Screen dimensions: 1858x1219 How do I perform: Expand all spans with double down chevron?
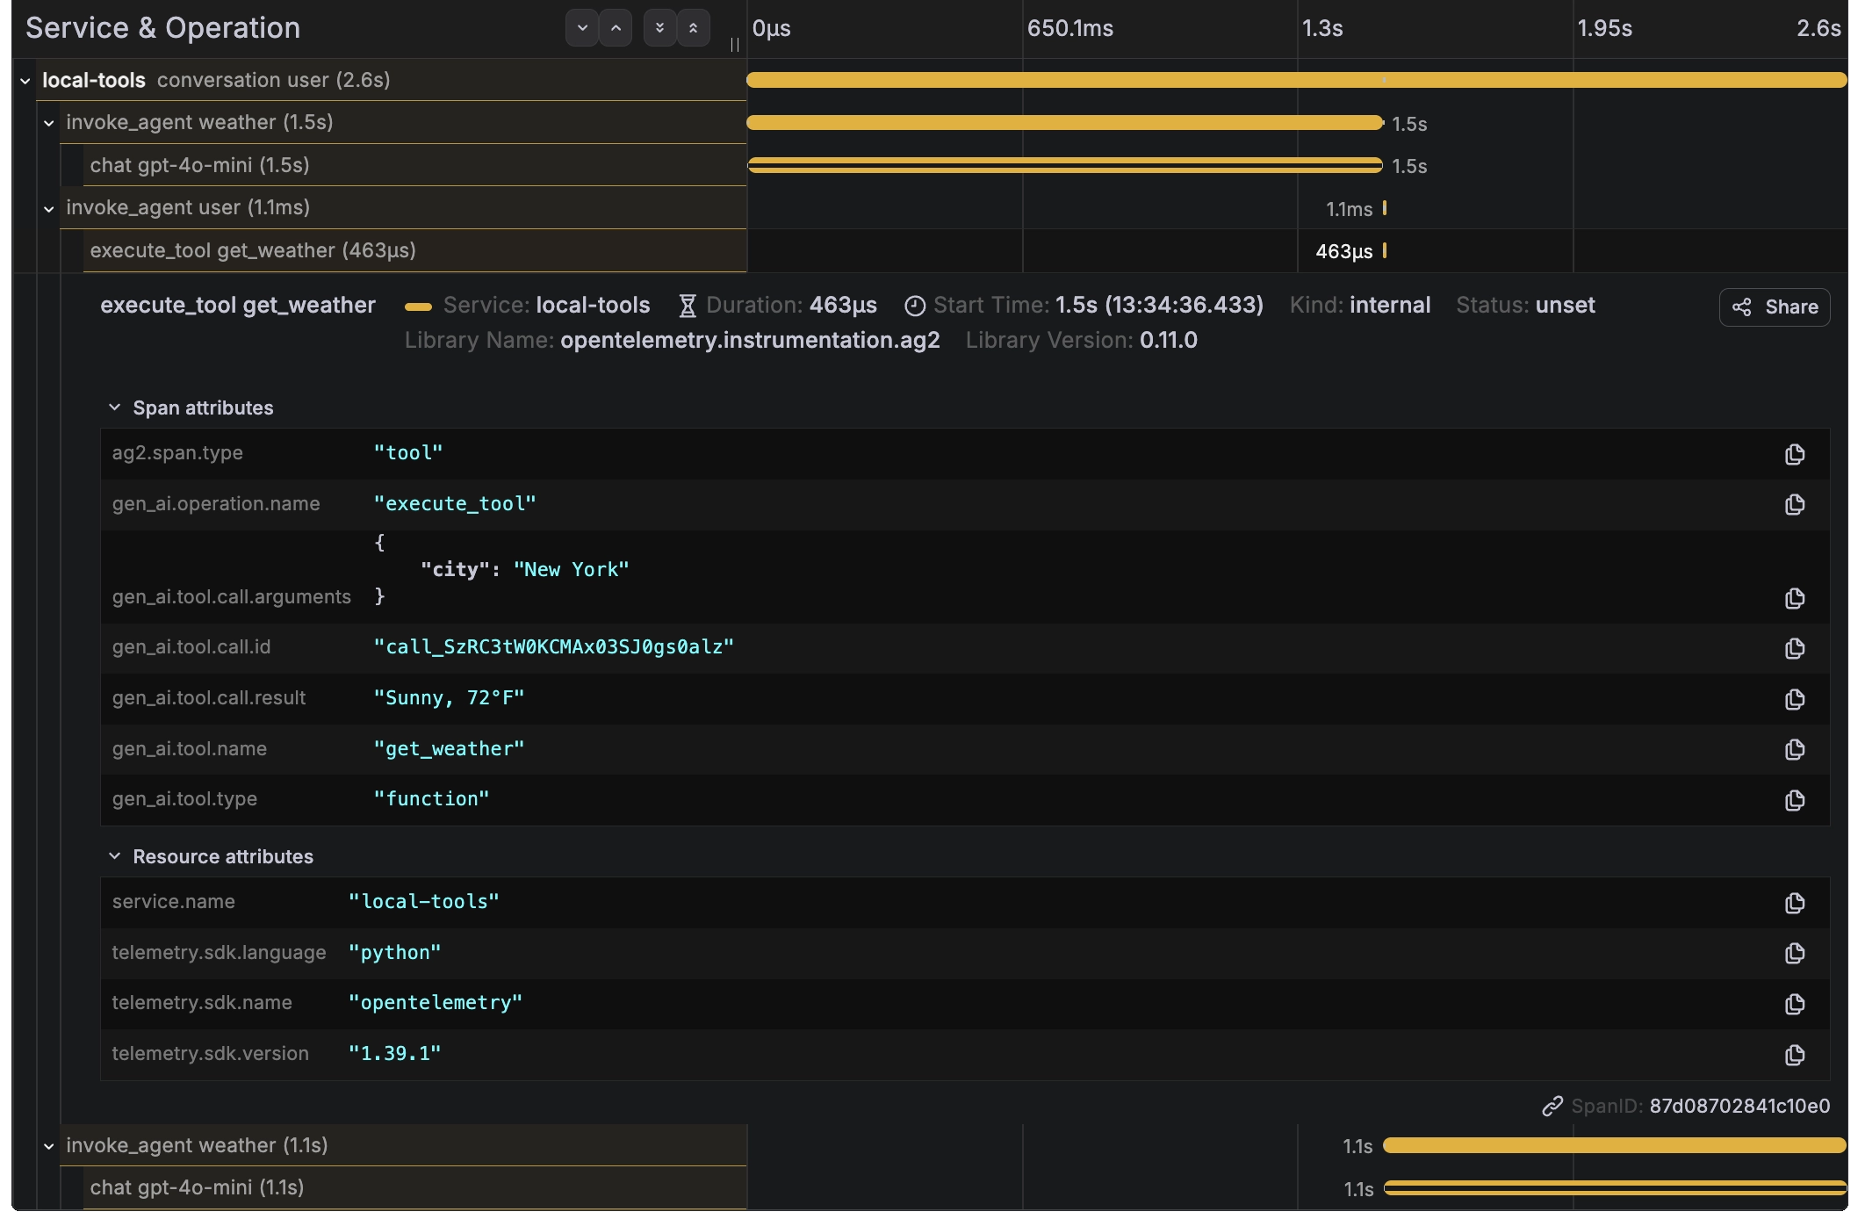[659, 28]
